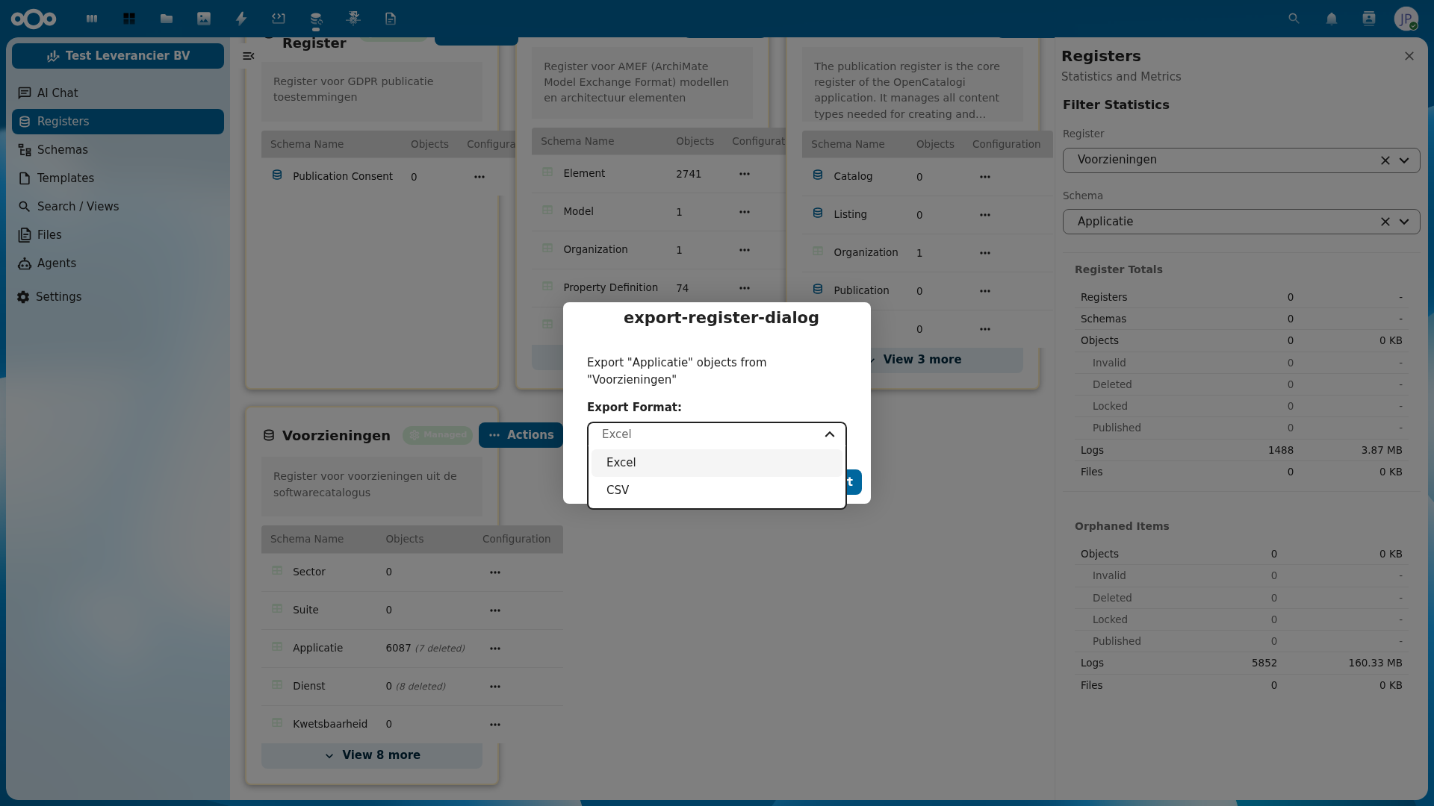Open the Photos app from top bar

204,19
